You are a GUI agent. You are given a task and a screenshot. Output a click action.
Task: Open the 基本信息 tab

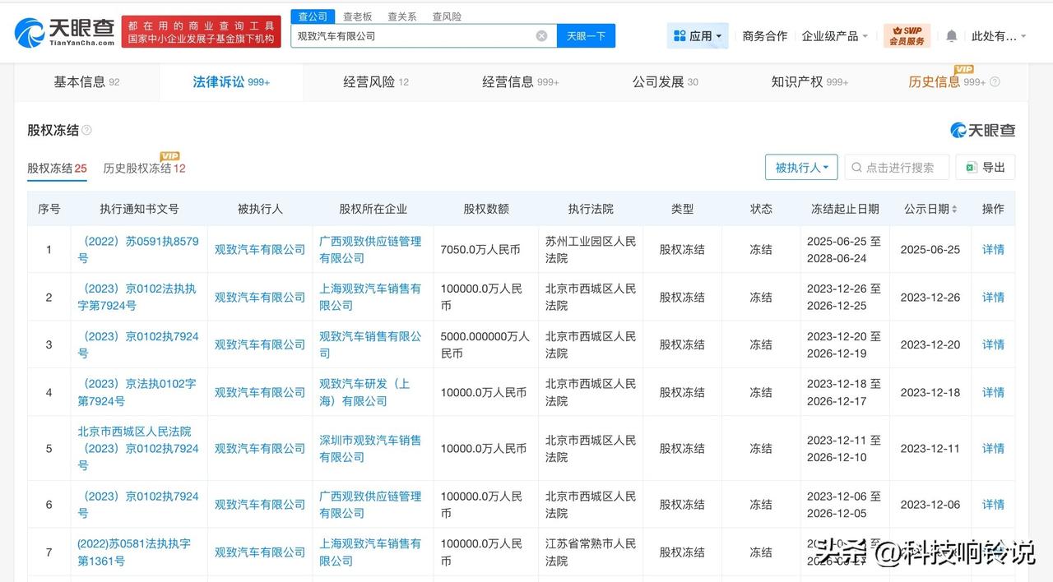[x=86, y=82]
